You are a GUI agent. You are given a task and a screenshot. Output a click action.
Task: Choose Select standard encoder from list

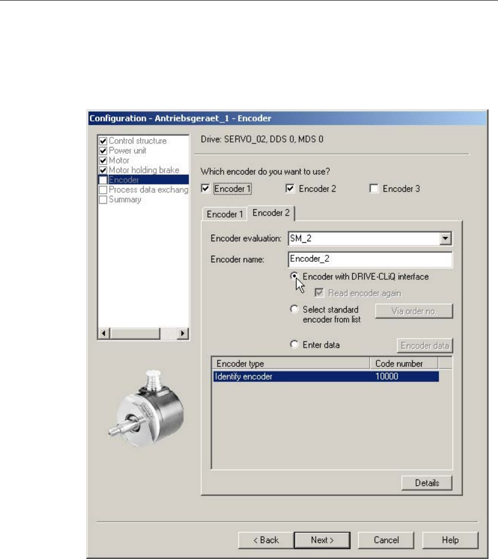[294, 309]
